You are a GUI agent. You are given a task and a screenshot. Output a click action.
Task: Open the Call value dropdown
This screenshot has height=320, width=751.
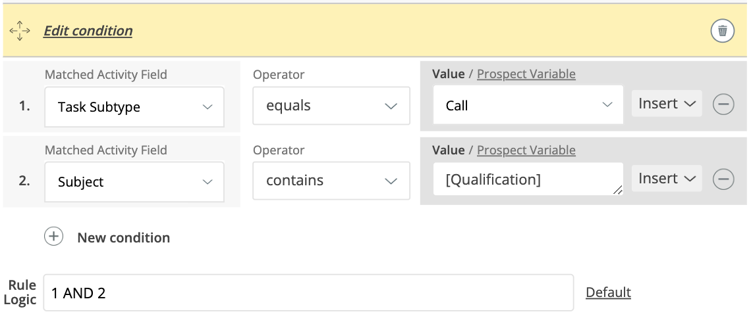pyautogui.click(x=528, y=104)
